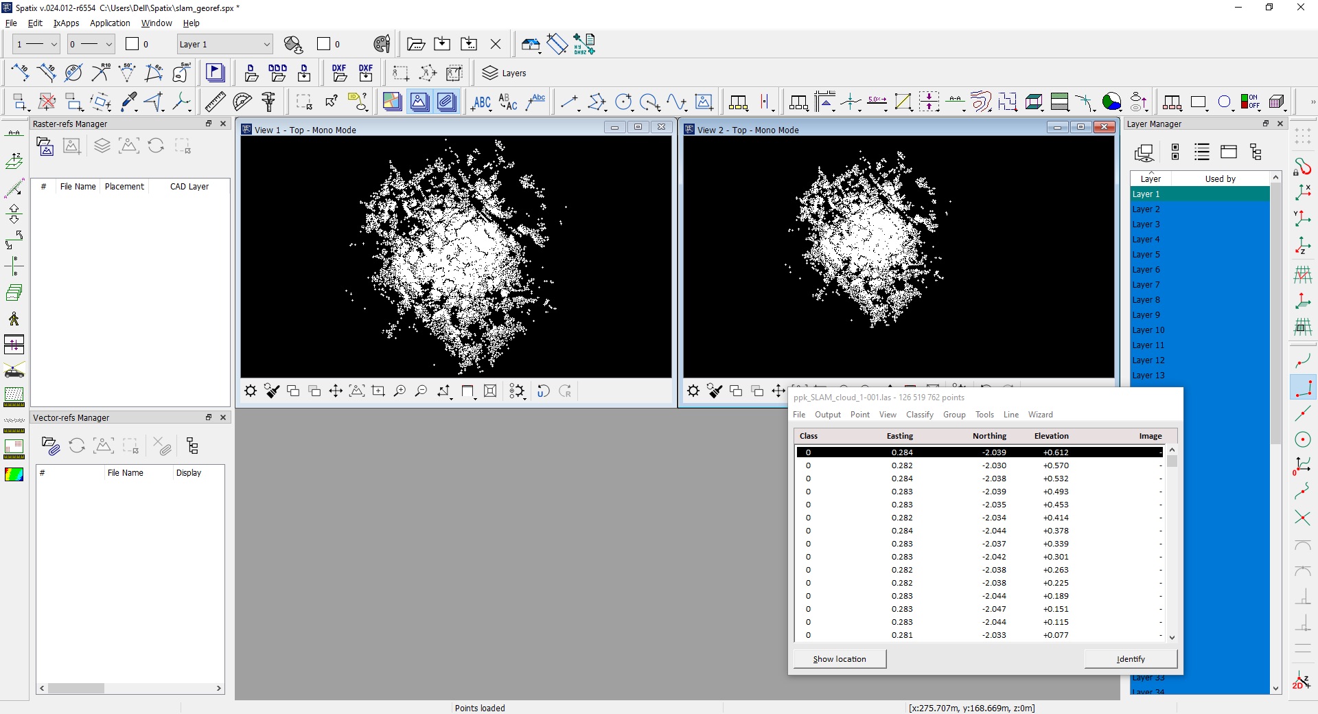Toggle the raster display icon highlighted in toolbar
1318x714 pixels.
419,102
